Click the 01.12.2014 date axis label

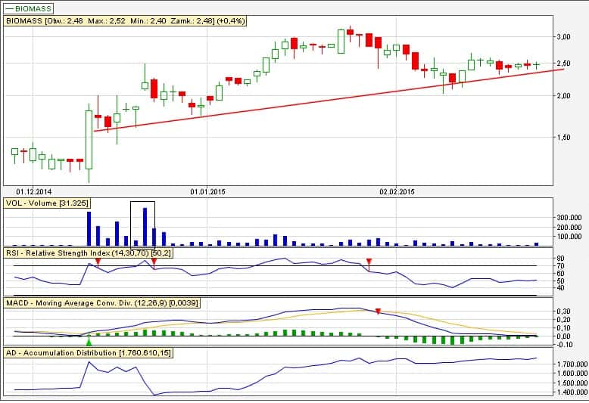[x=34, y=191]
